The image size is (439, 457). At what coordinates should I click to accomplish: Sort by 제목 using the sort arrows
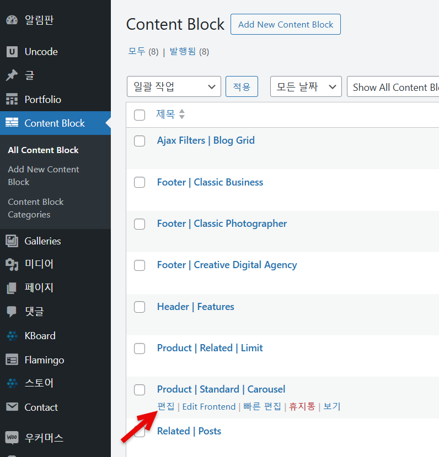(x=182, y=114)
